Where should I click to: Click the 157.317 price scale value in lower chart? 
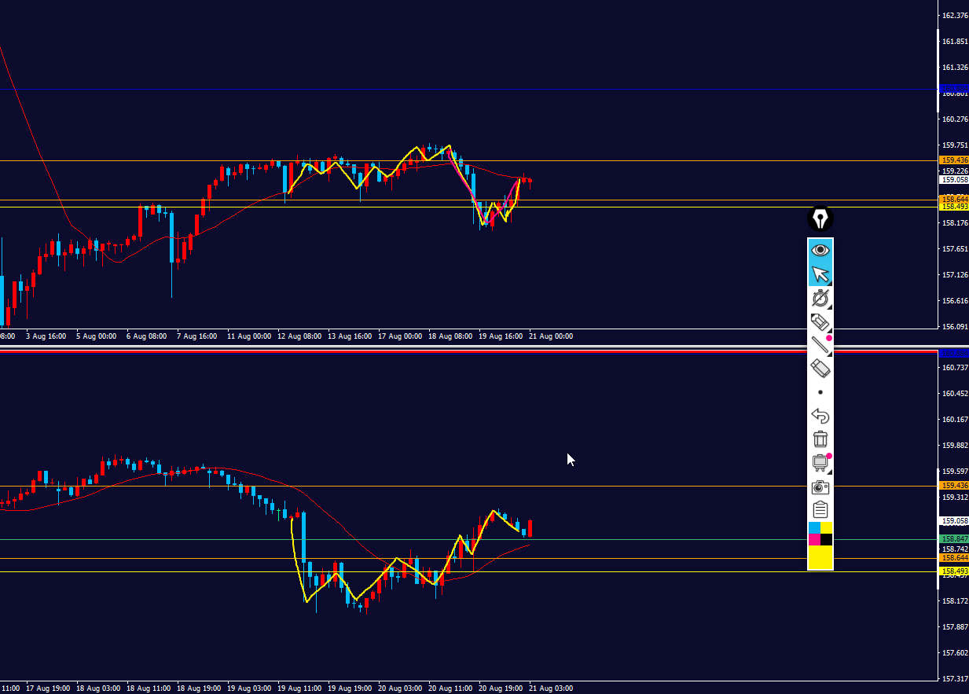tap(954, 678)
